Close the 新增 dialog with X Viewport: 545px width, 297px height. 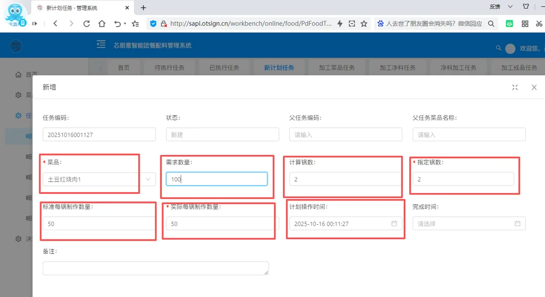click(x=534, y=87)
